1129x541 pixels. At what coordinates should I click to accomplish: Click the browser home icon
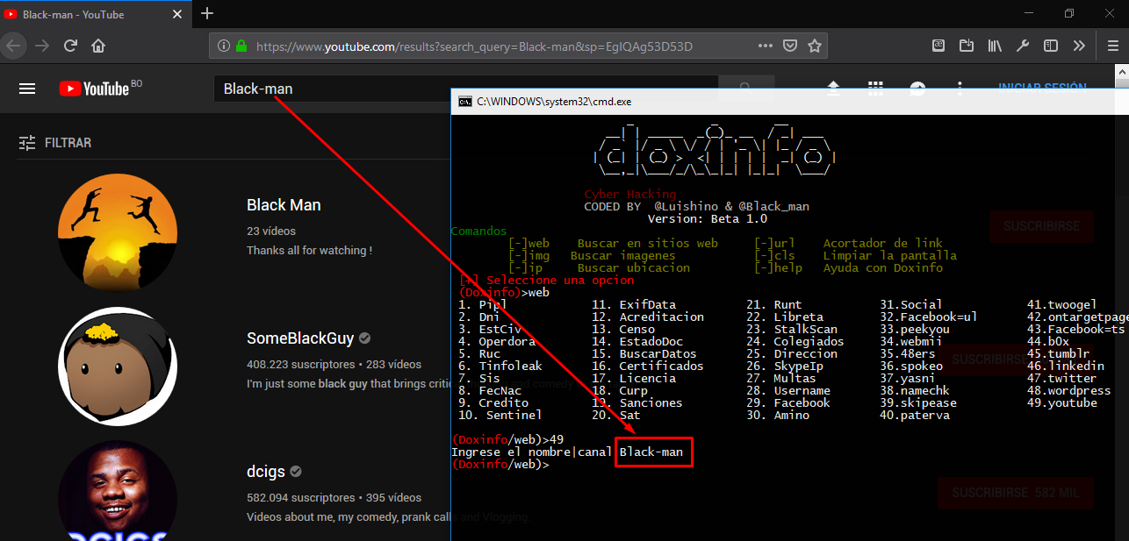click(x=98, y=45)
